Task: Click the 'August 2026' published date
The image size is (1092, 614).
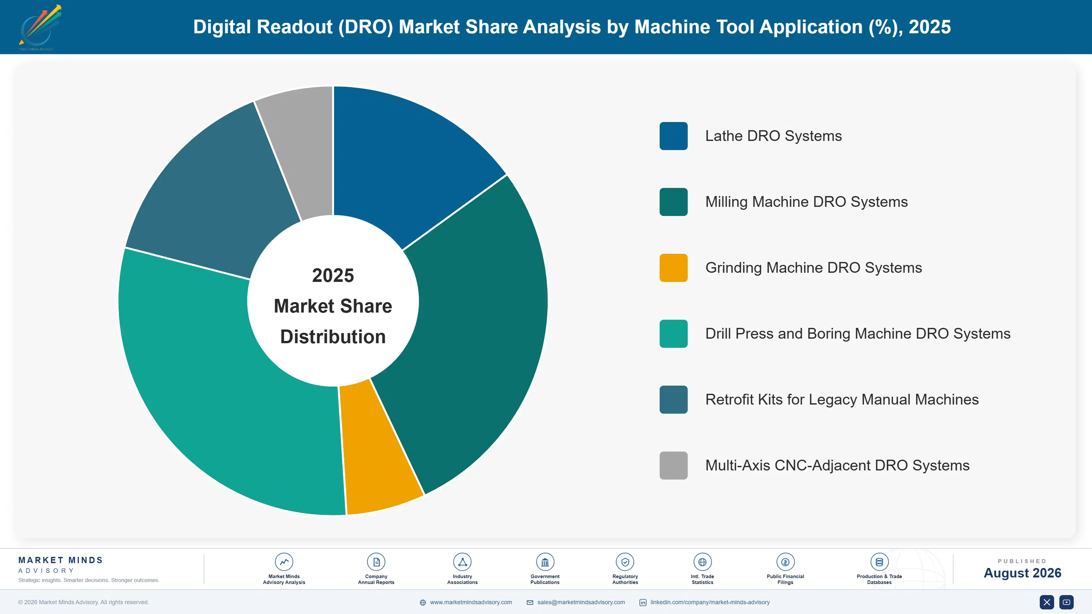Action: tap(1022, 573)
